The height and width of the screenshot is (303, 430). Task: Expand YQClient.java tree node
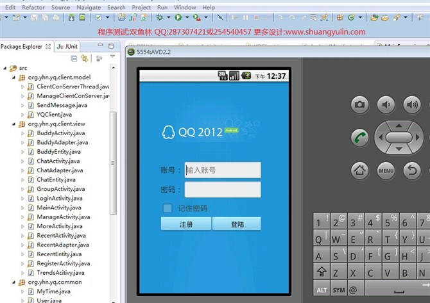(x=22, y=115)
